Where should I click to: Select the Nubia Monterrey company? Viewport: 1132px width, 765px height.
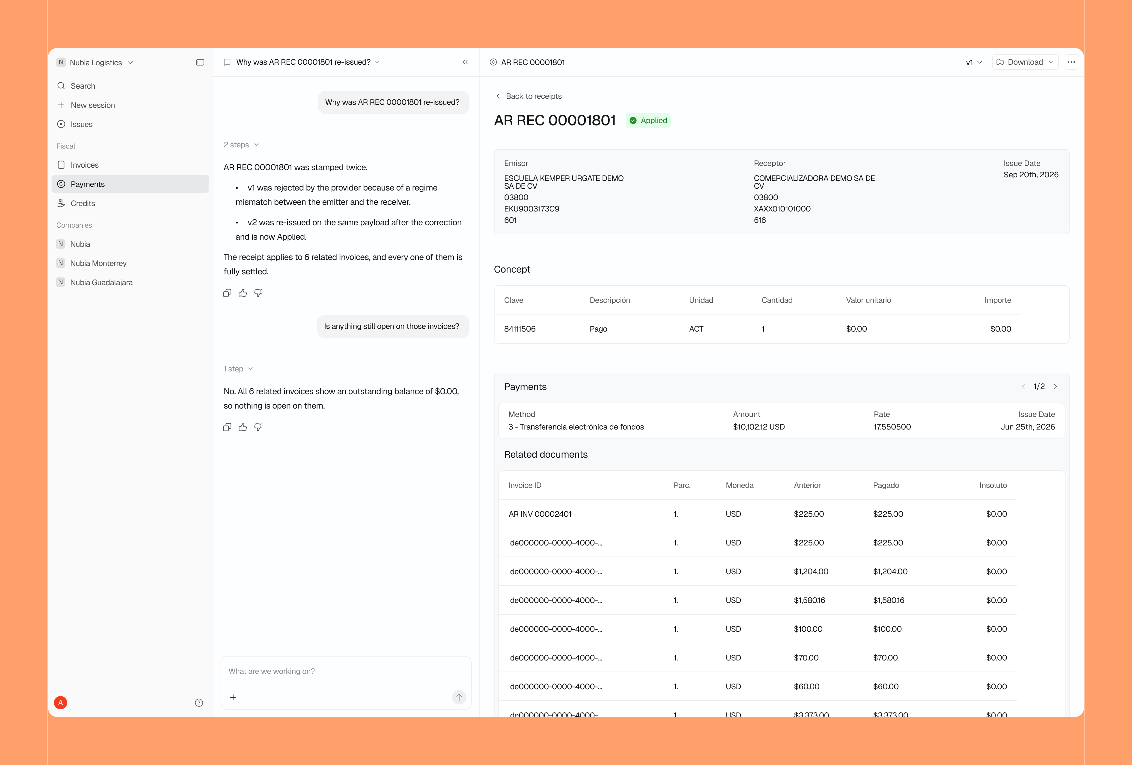pyautogui.click(x=130, y=263)
